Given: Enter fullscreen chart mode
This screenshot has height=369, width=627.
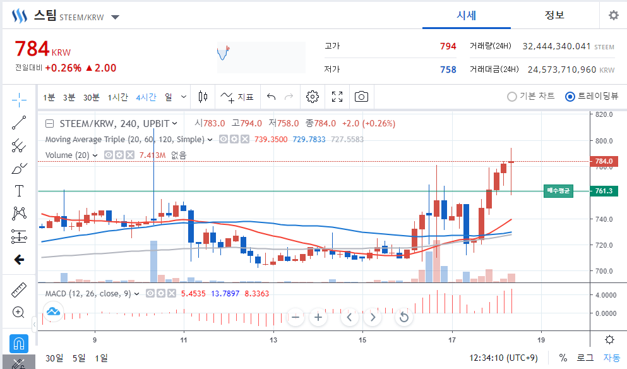Looking at the screenshot, I should [x=337, y=97].
